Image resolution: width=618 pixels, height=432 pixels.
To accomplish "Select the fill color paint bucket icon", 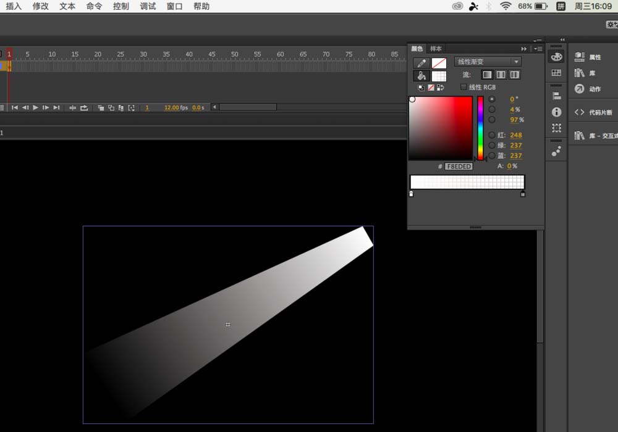I will (x=421, y=76).
